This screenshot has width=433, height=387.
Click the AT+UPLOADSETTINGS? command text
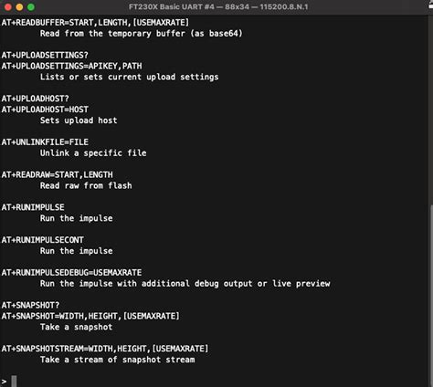(x=45, y=55)
